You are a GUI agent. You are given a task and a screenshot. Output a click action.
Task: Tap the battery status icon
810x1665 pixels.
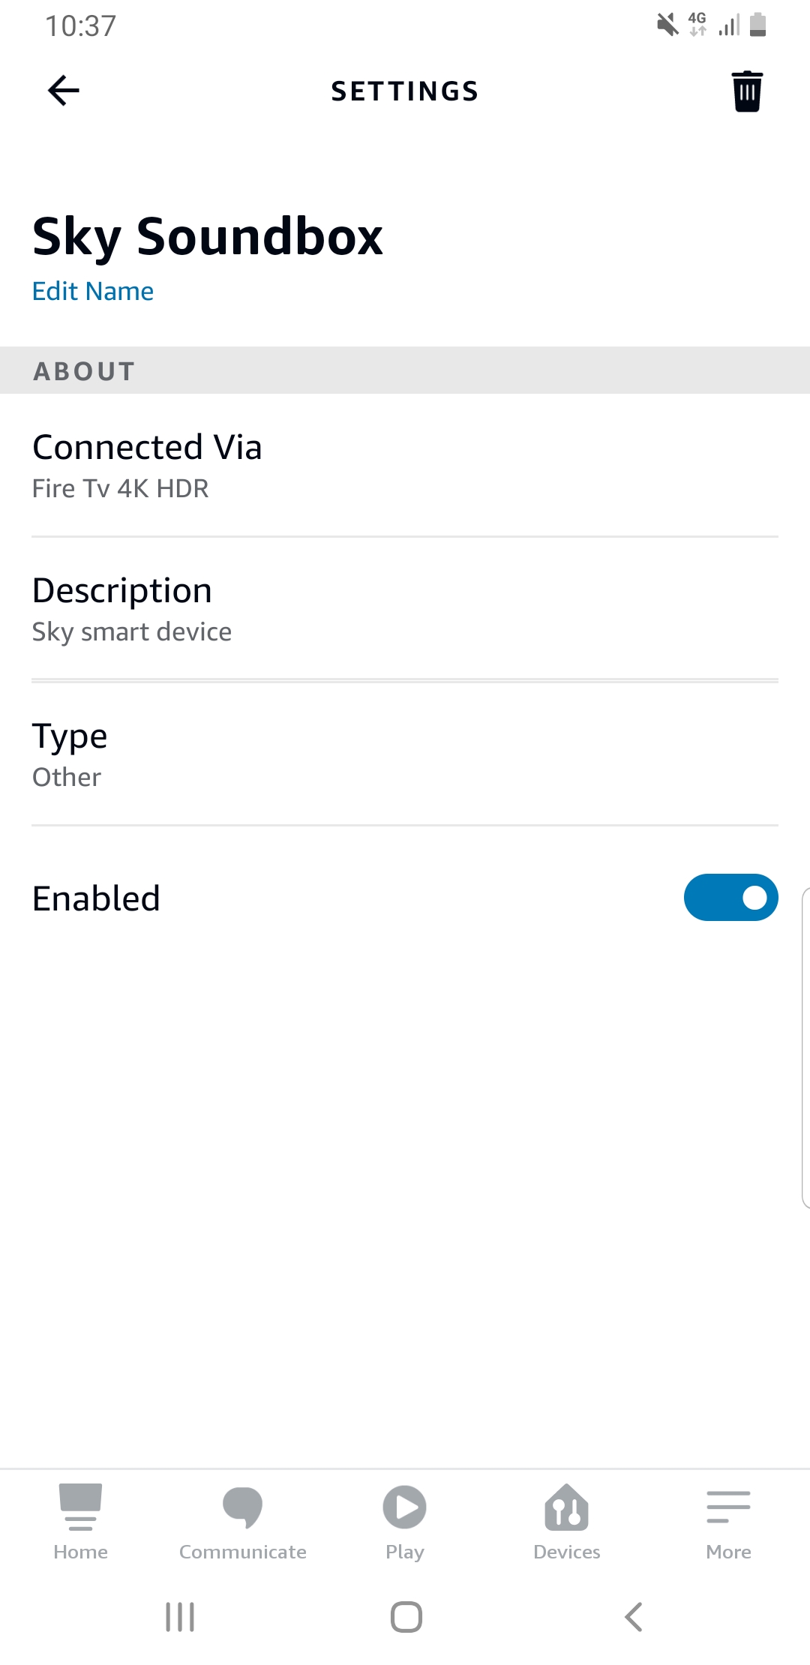[x=758, y=25]
